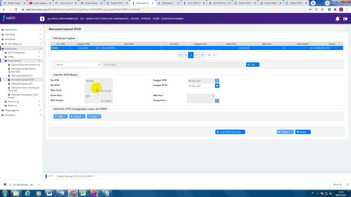Open Mencatat Nomor Persetujuan MPHL-BJS
This screenshot has width=351, height=197.
(24, 89)
